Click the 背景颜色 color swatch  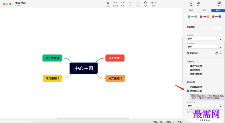[217, 27]
